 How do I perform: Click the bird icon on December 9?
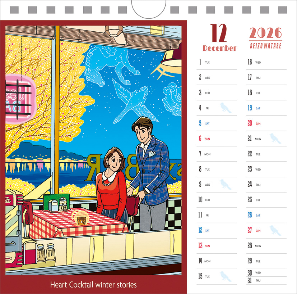tap(226, 185)
